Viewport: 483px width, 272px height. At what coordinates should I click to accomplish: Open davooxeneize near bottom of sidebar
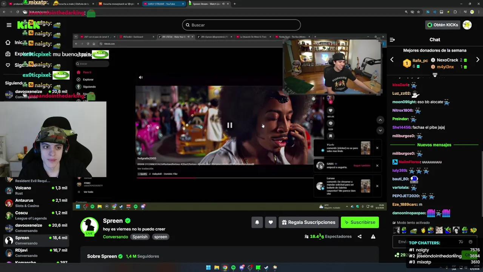click(x=36, y=228)
